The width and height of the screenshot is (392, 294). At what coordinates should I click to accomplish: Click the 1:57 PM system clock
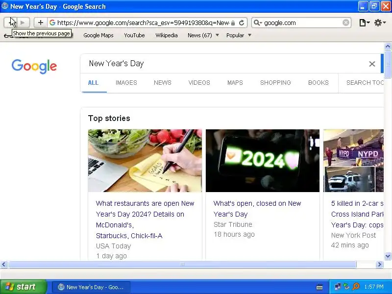374,287
